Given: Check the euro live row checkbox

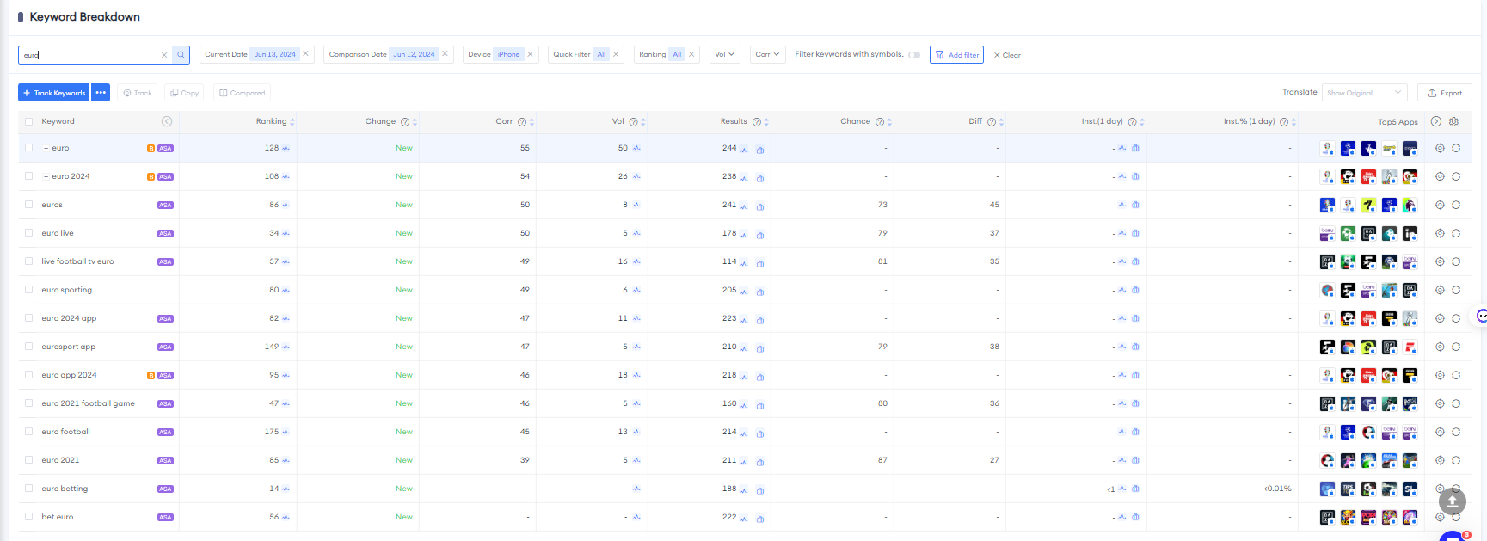Looking at the screenshot, I should click(29, 233).
